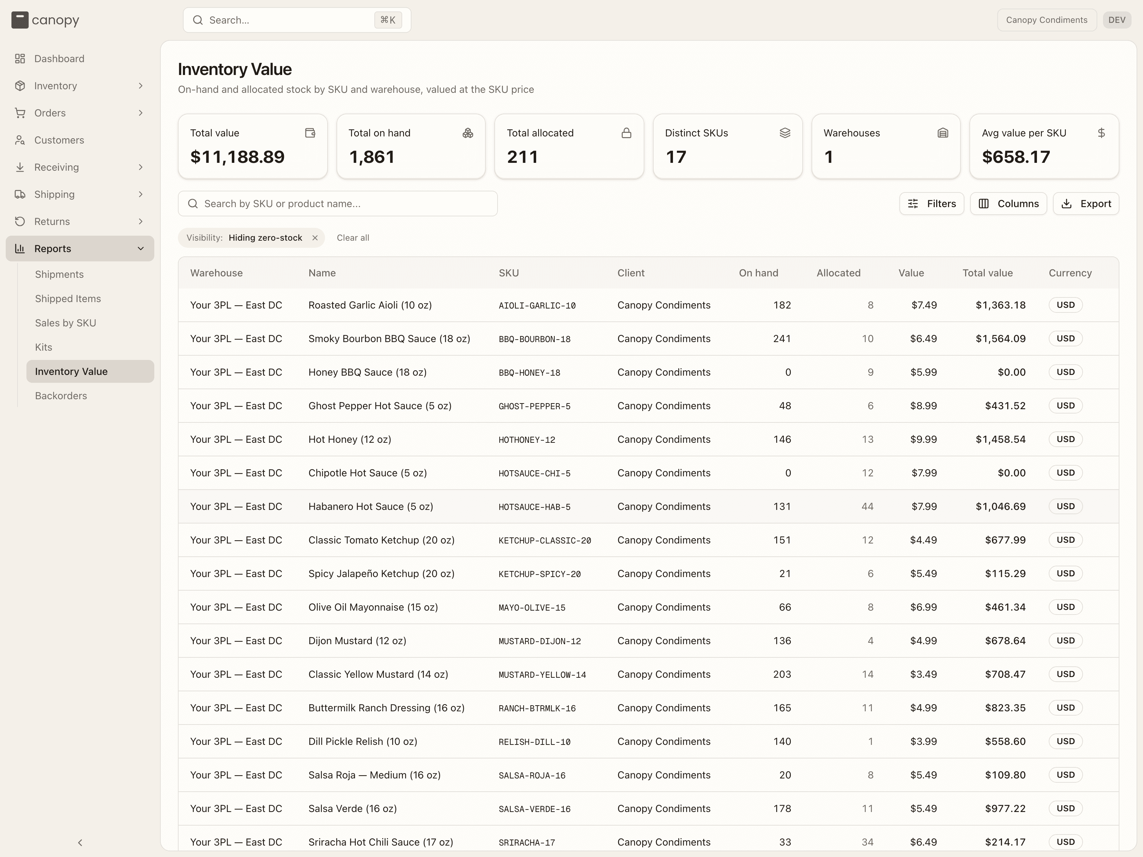Viewport: 1143px width, 857px height.
Task: Sort by the On hand column header
Action: click(x=758, y=273)
